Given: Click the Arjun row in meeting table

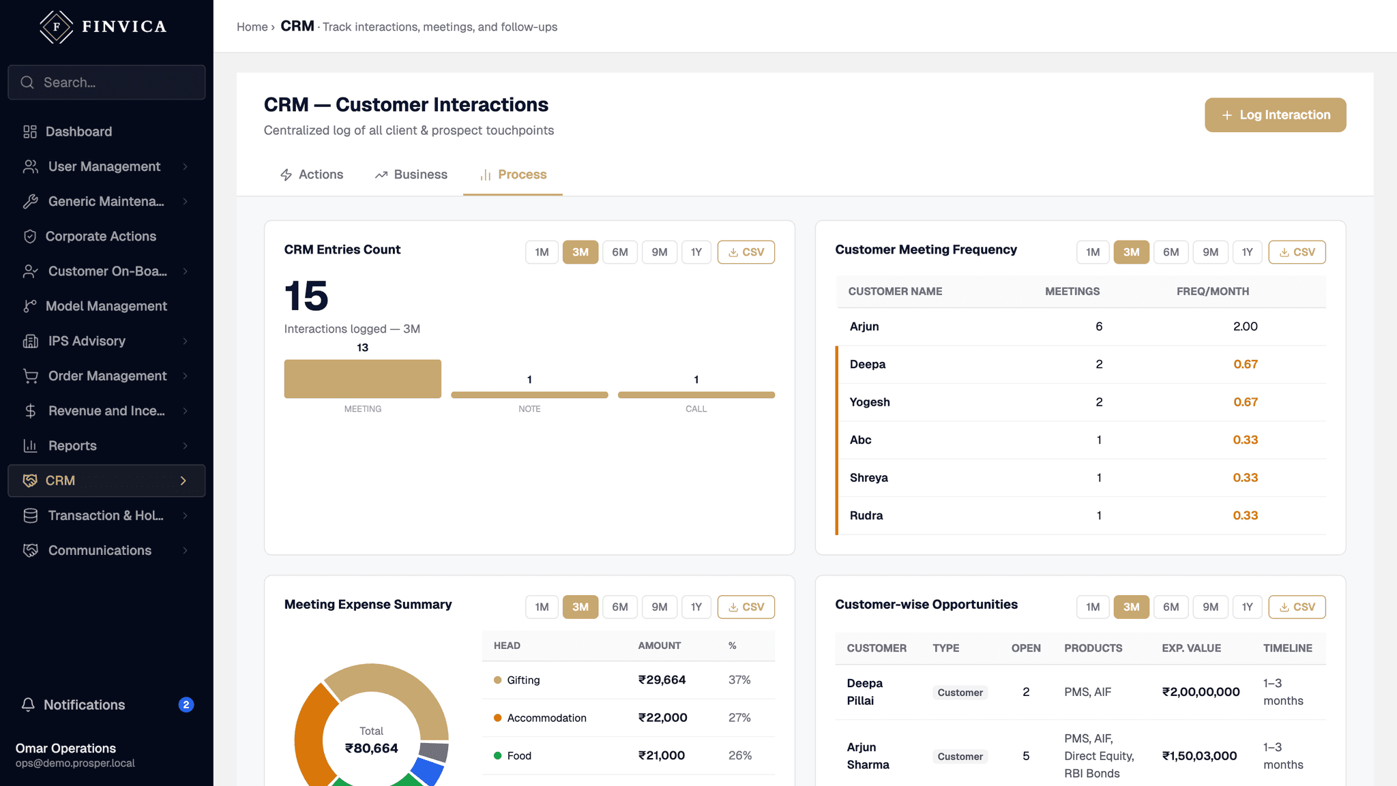Looking at the screenshot, I should click(x=1080, y=327).
